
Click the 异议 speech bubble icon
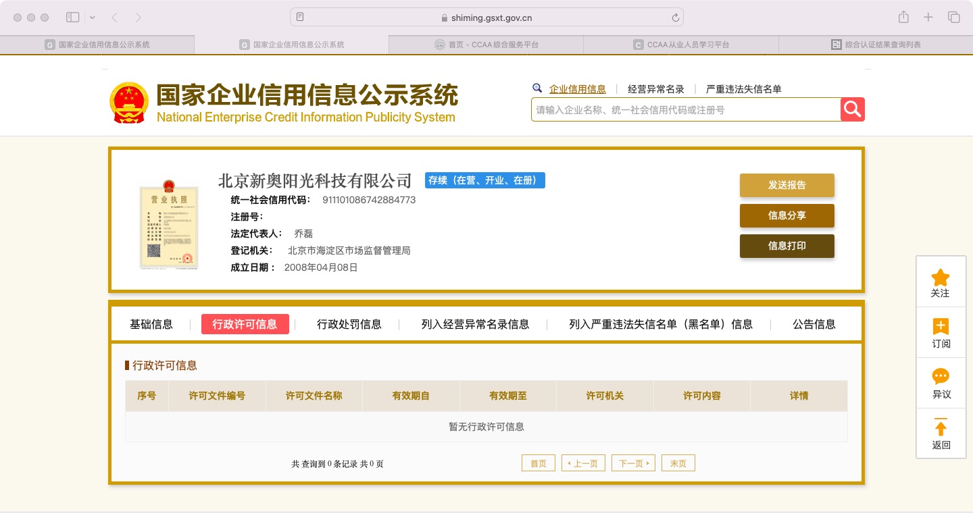pos(941,377)
